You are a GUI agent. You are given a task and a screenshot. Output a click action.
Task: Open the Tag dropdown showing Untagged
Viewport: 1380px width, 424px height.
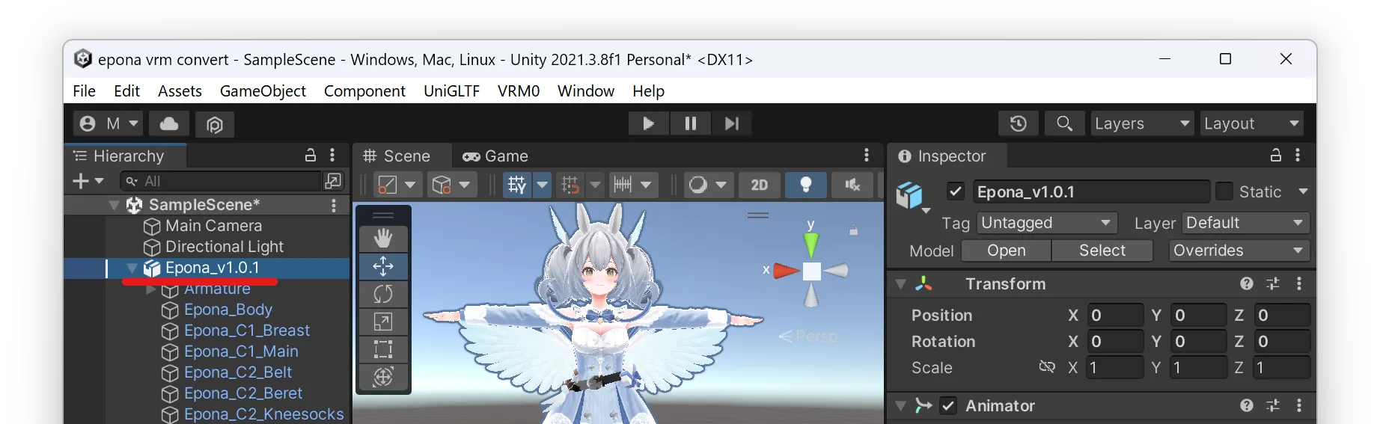[x=1046, y=223]
